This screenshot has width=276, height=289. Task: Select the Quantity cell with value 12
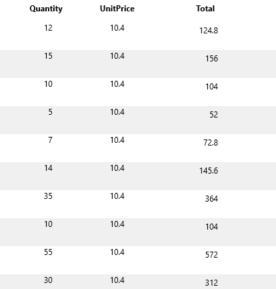point(48,28)
